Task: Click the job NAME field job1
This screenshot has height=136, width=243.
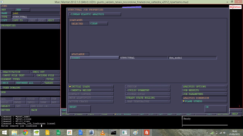Action: (x=36, y=13)
